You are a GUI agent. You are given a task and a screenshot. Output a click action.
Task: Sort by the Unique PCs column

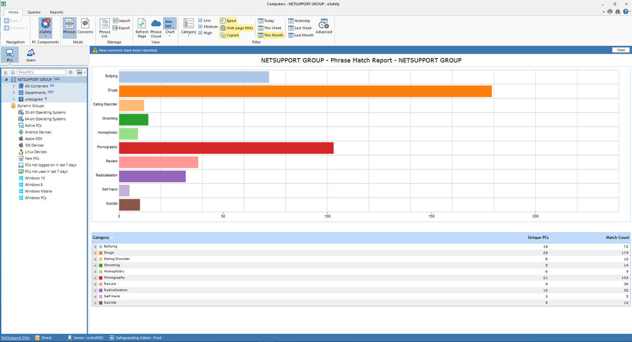(538, 238)
